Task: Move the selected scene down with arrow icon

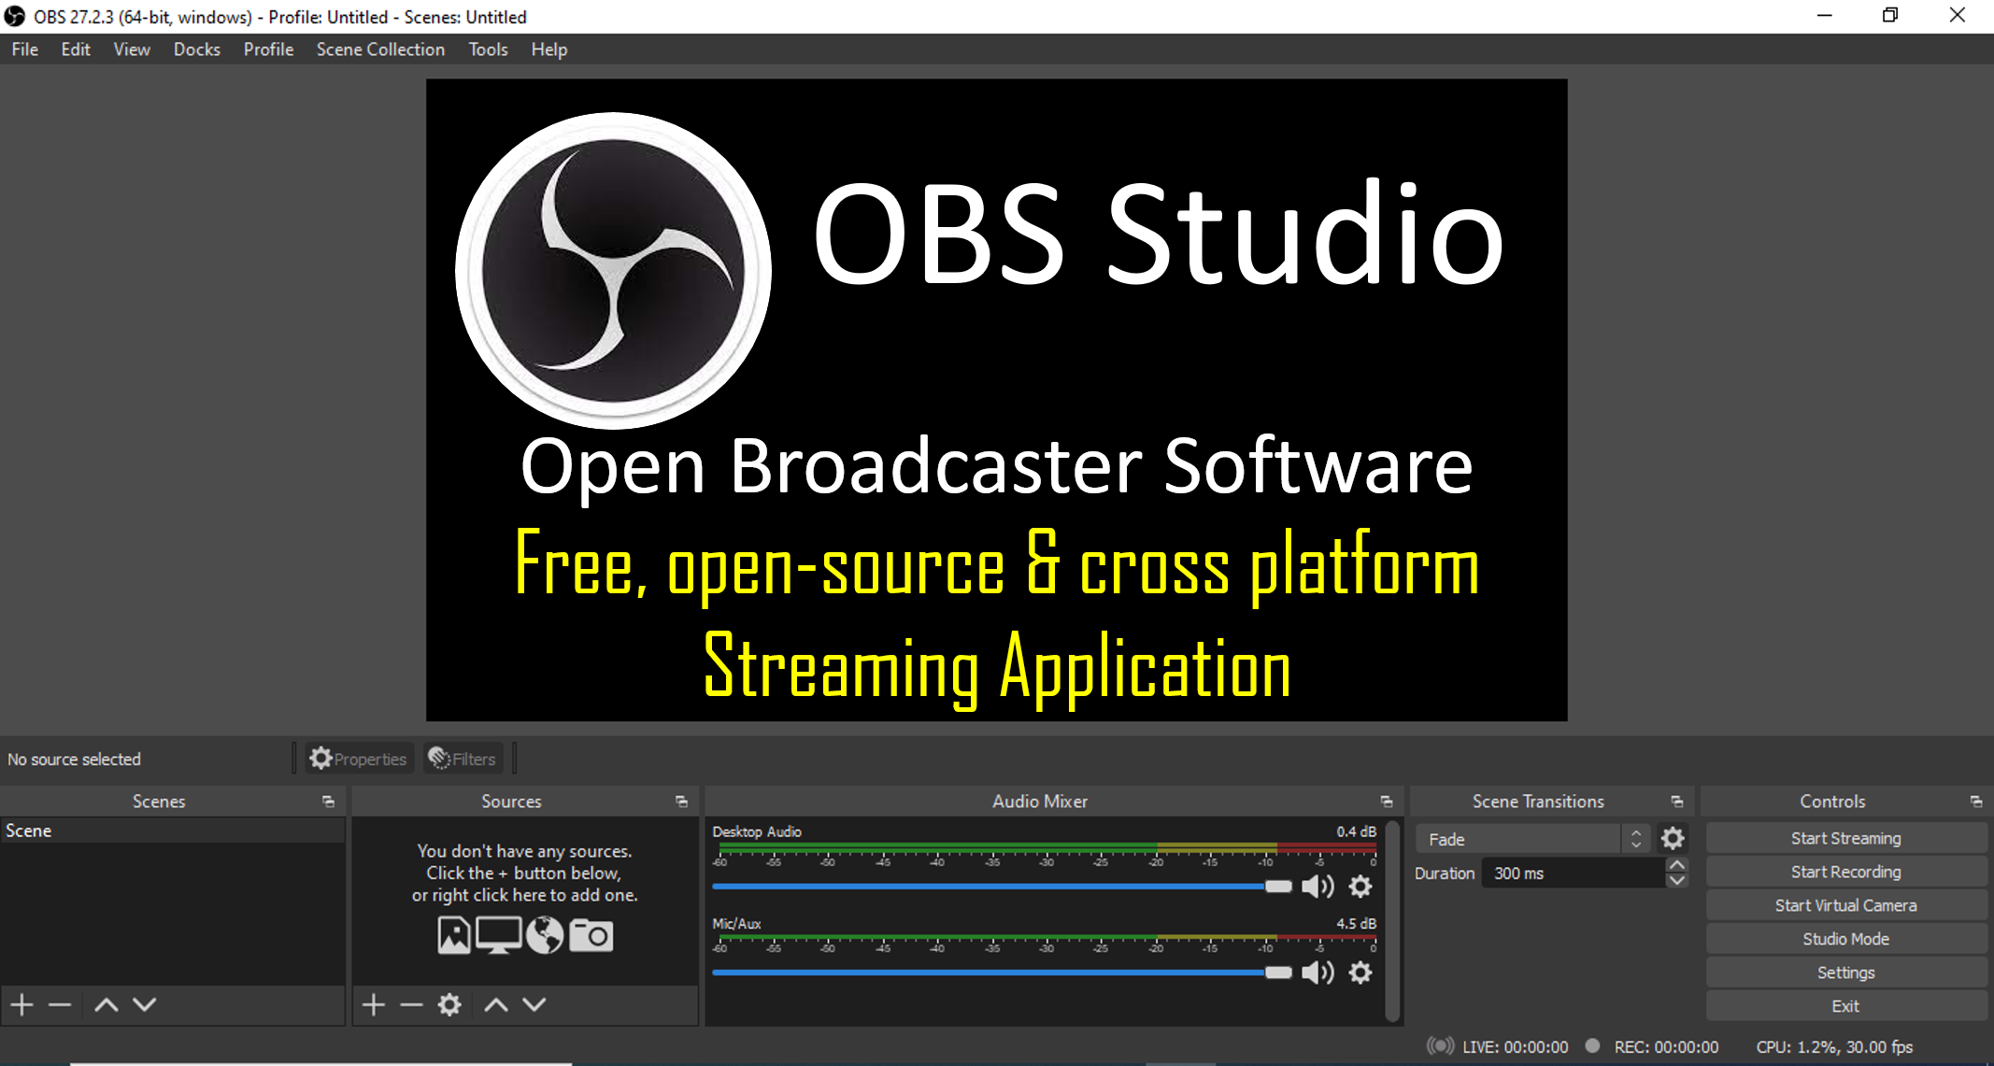Action: tap(145, 1004)
